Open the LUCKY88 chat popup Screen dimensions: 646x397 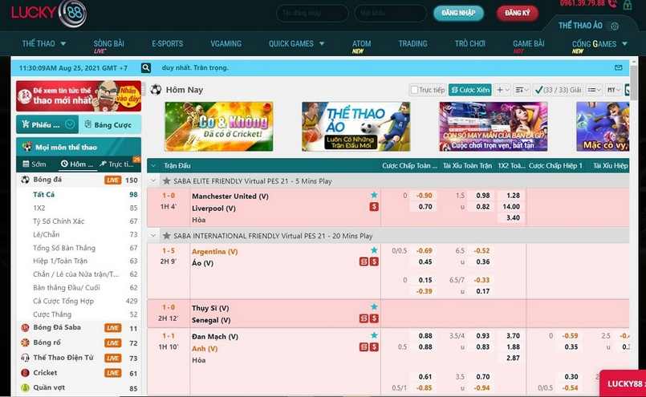(x=623, y=384)
